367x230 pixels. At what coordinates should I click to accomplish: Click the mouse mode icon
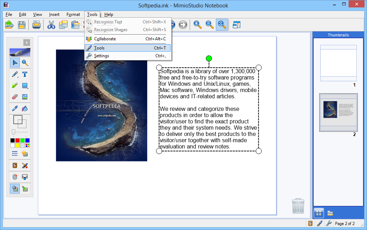[15, 177]
